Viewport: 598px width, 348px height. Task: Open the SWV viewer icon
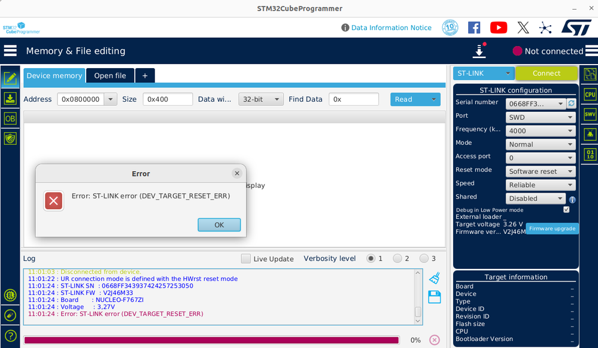(x=590, y=114)
